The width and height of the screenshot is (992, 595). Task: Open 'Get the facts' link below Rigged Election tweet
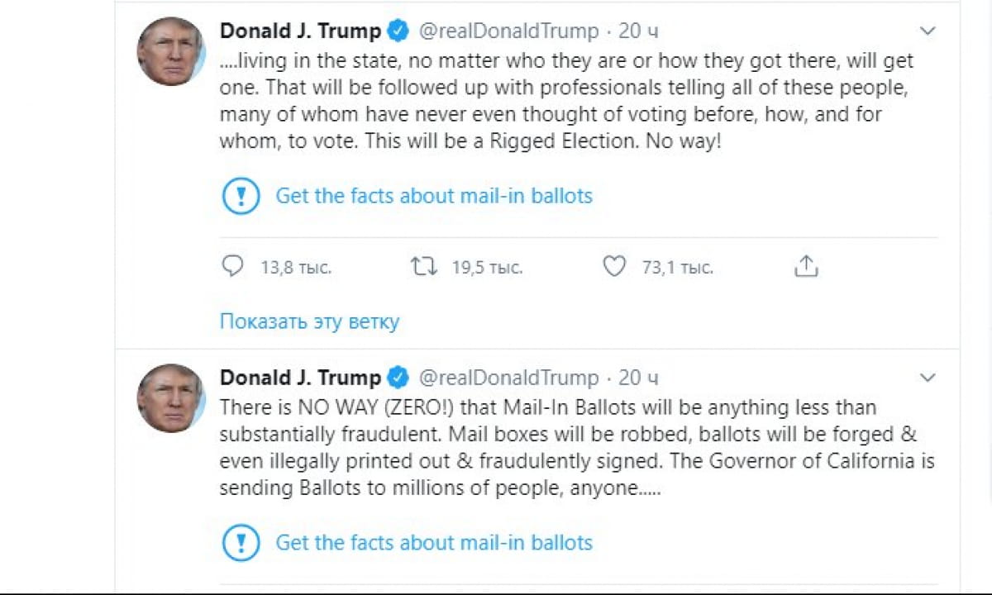[x=434, y=196]
